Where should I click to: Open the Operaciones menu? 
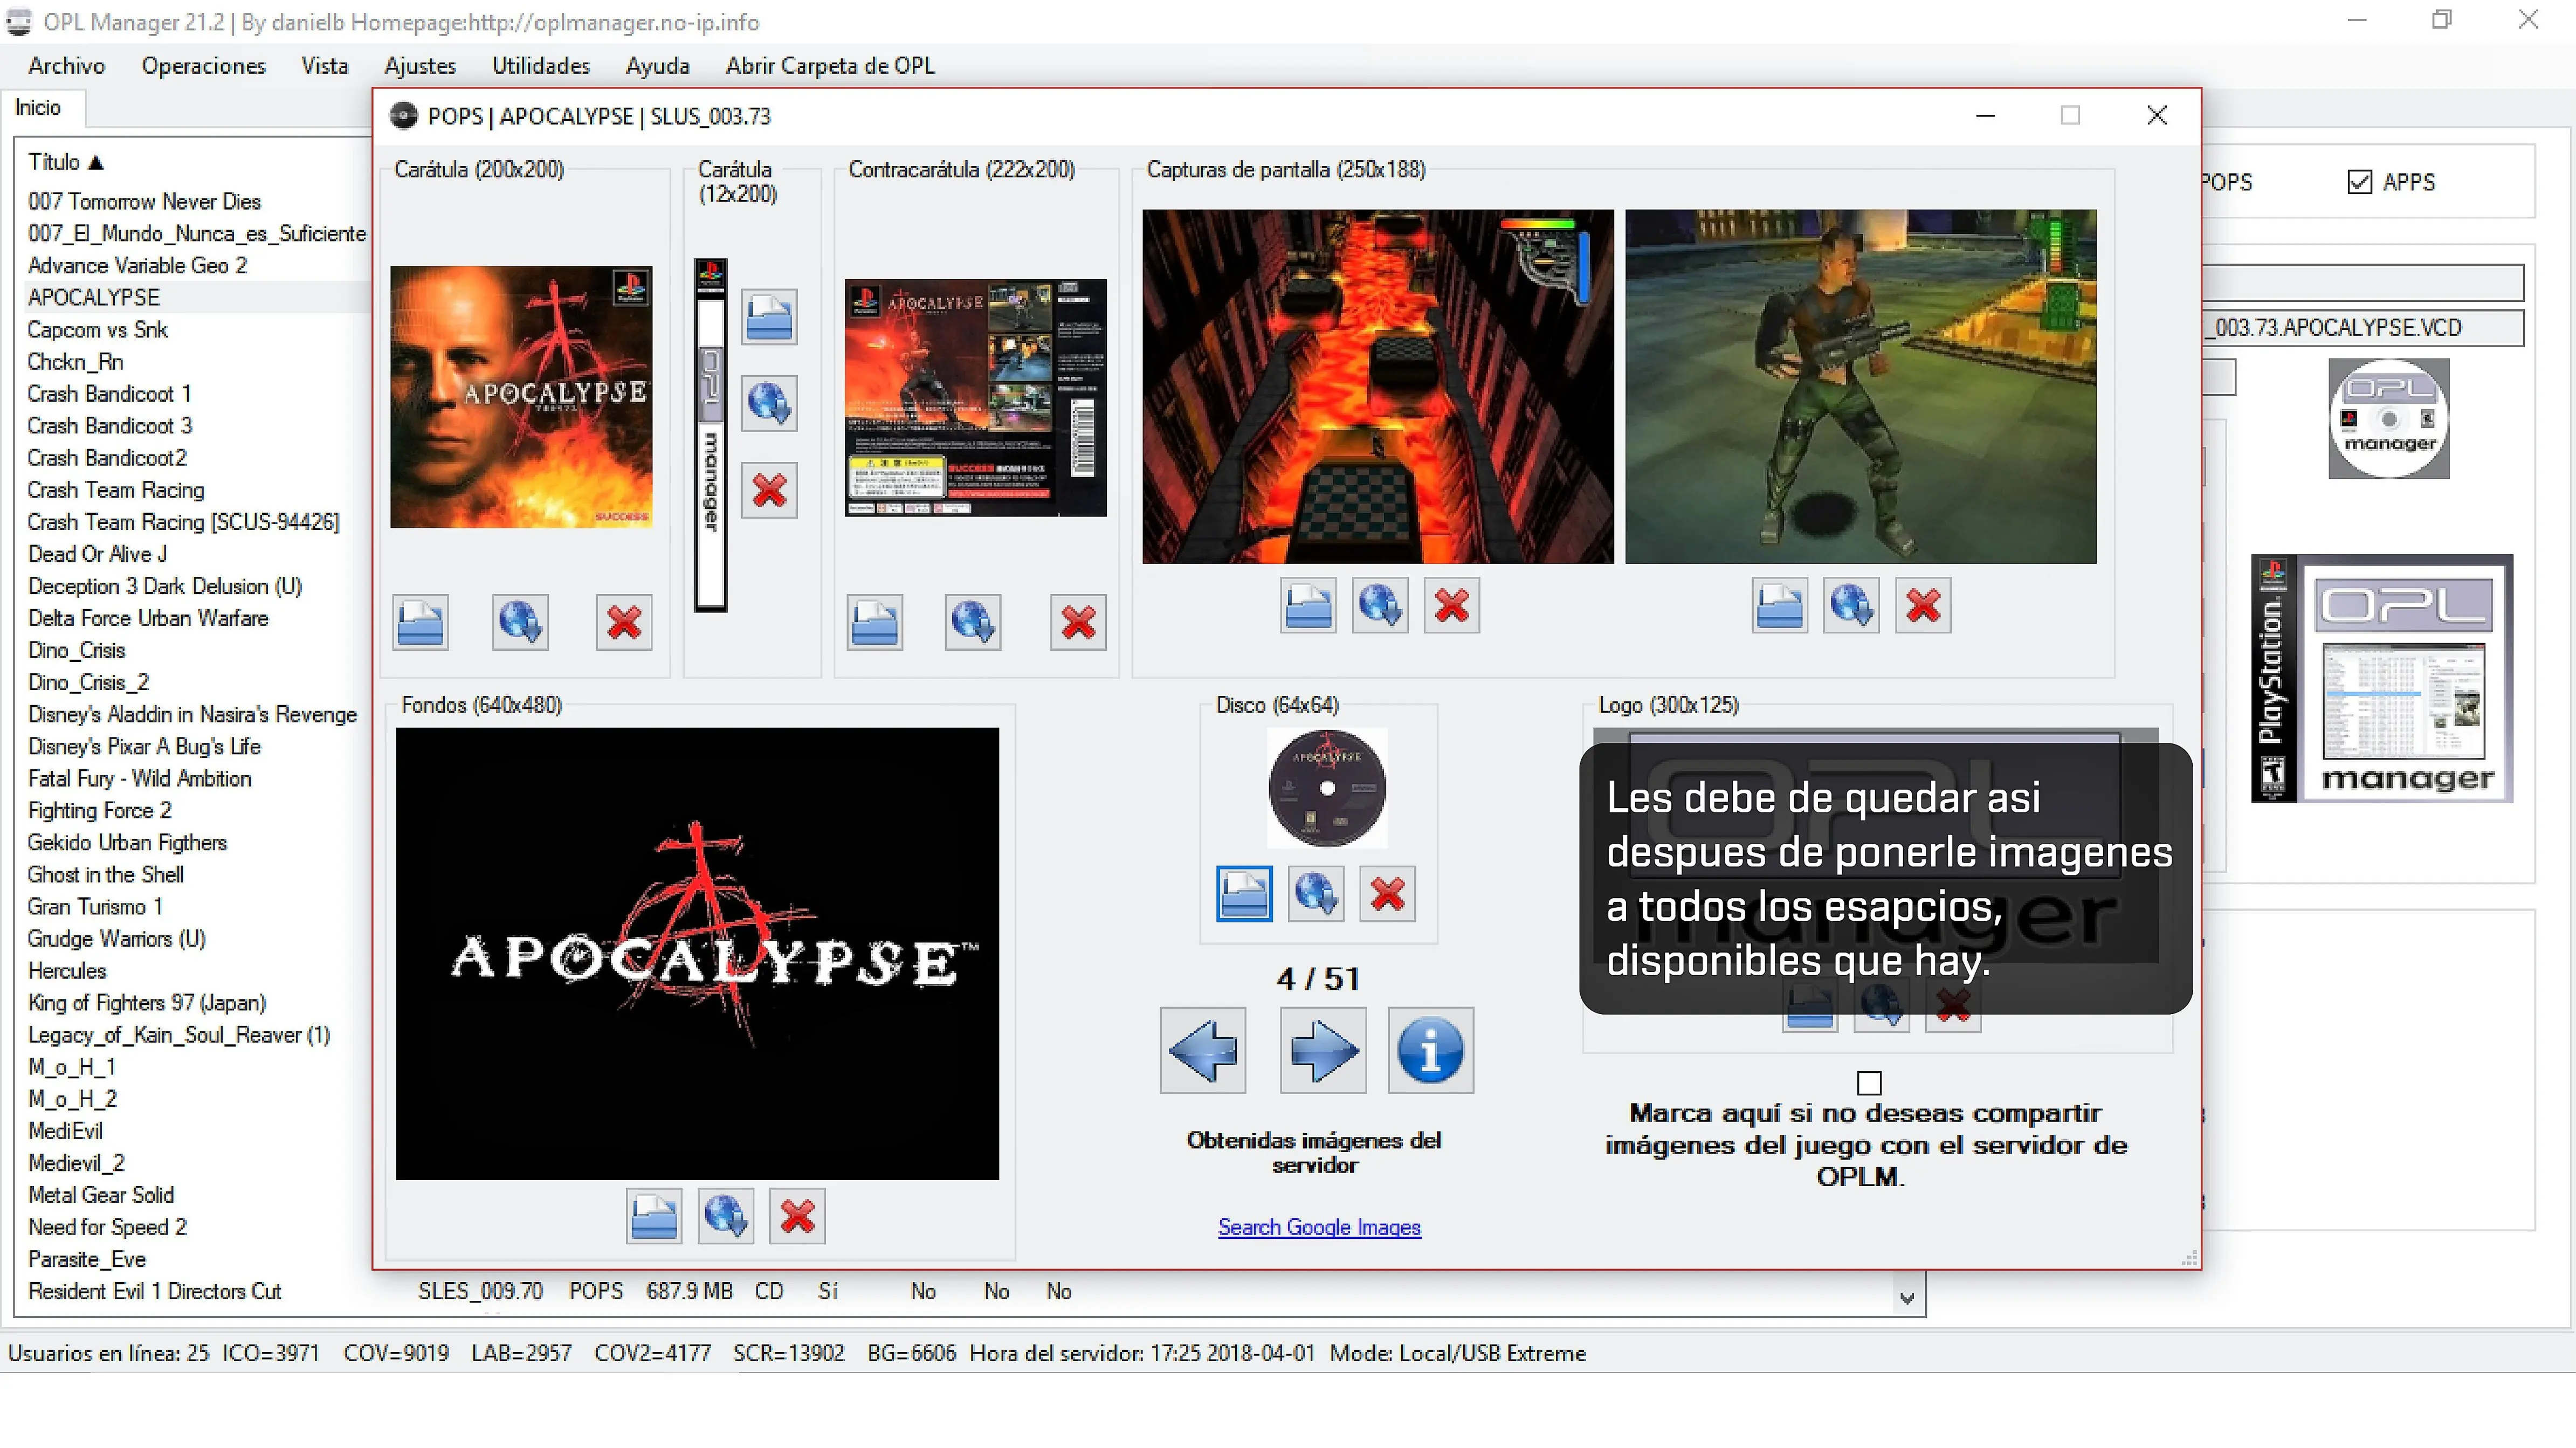pyautogui.click(x=204, y=66)
